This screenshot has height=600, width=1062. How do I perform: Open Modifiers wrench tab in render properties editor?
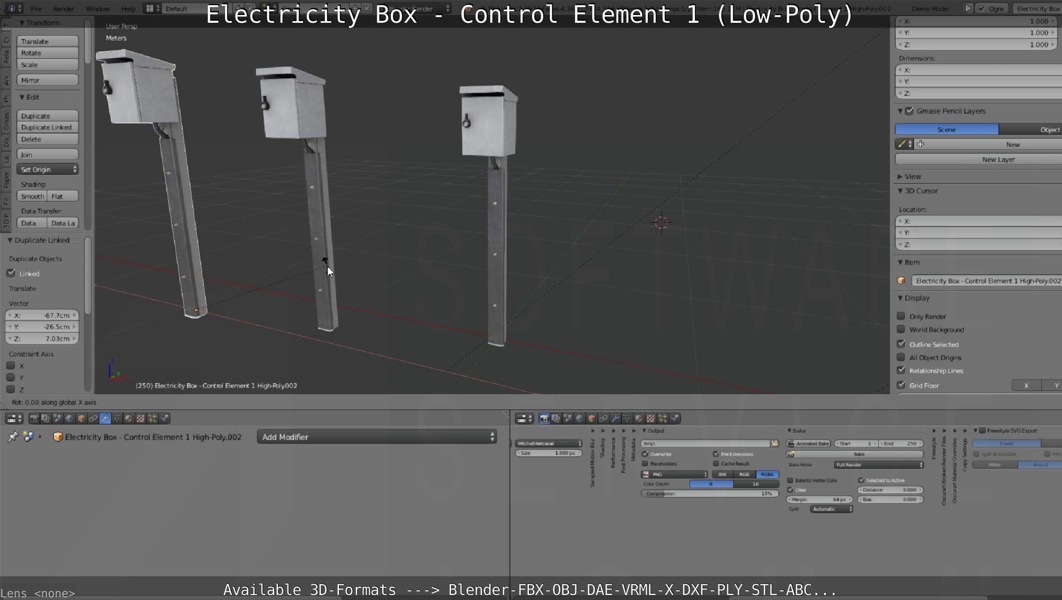pyautogui.click(x=615, y=418)
